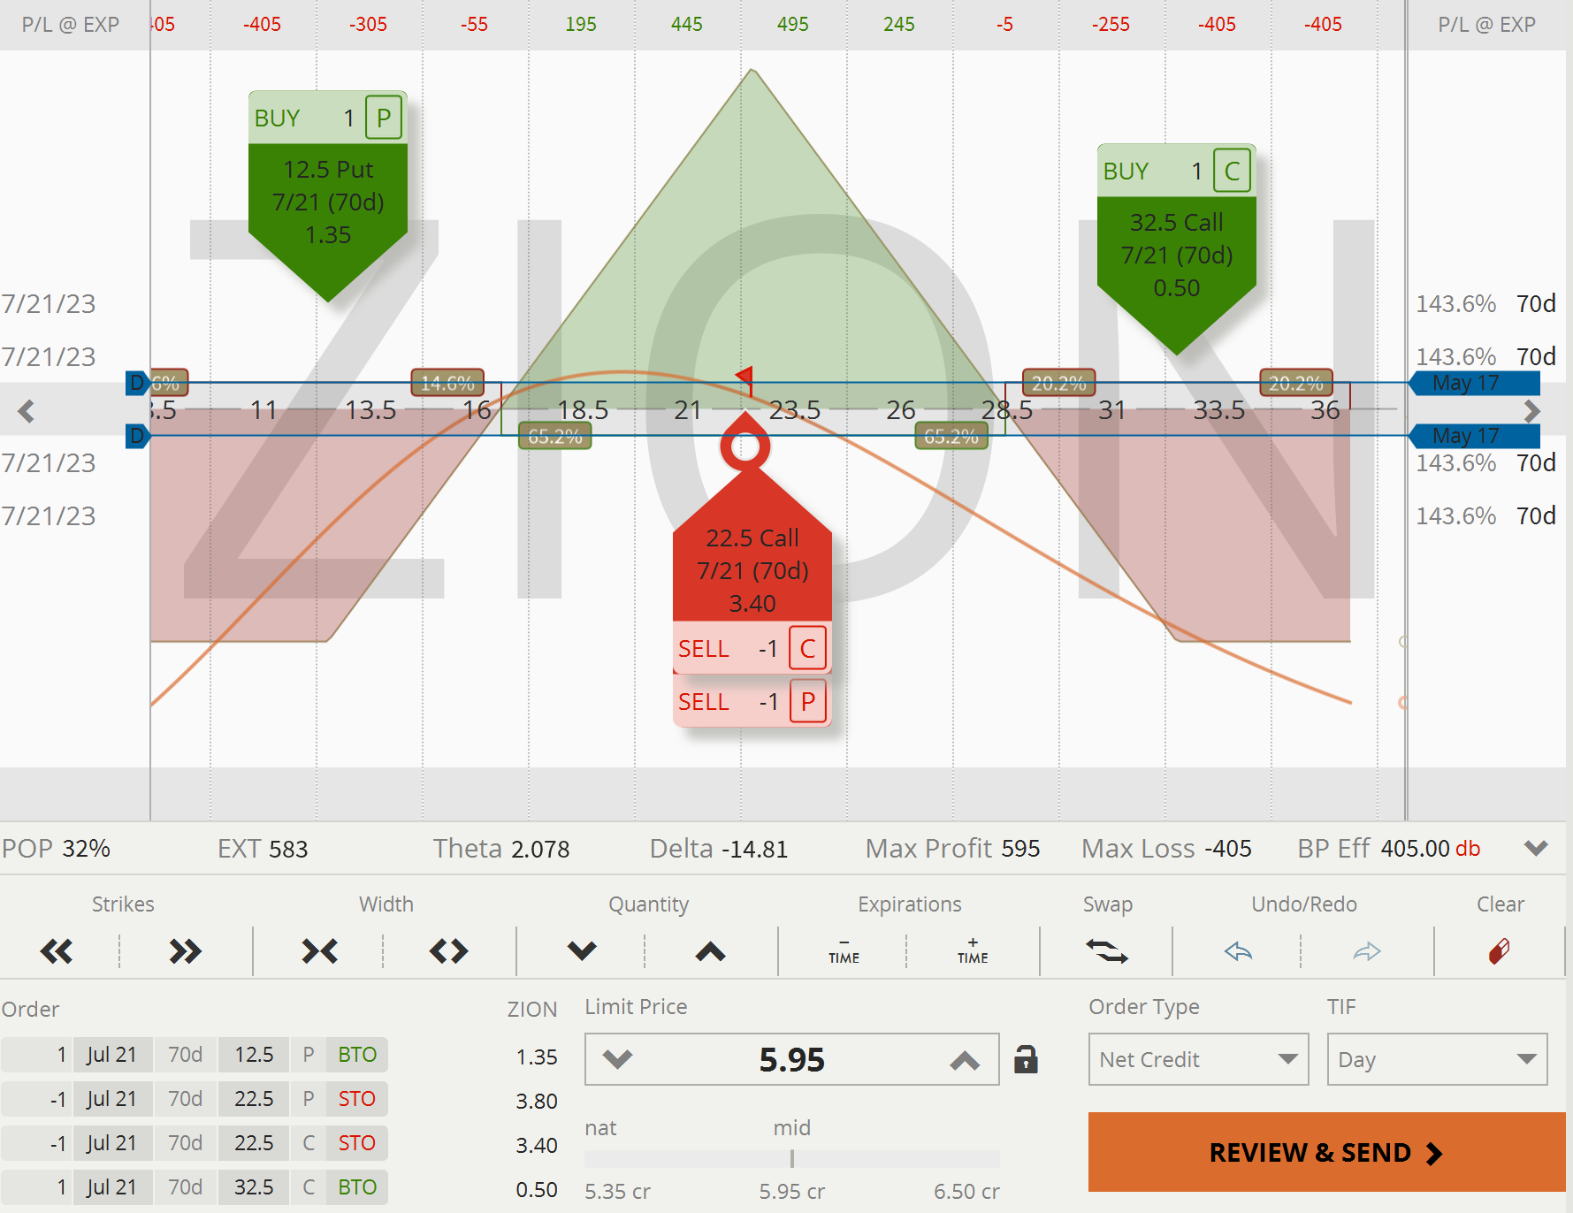Click the upper May 17 date marker

click(x=1474, y=384)
